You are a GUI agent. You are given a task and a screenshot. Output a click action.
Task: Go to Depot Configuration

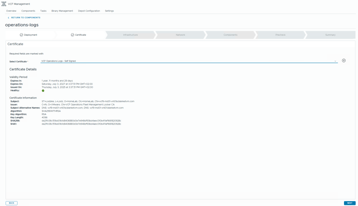tap(89, 11)
